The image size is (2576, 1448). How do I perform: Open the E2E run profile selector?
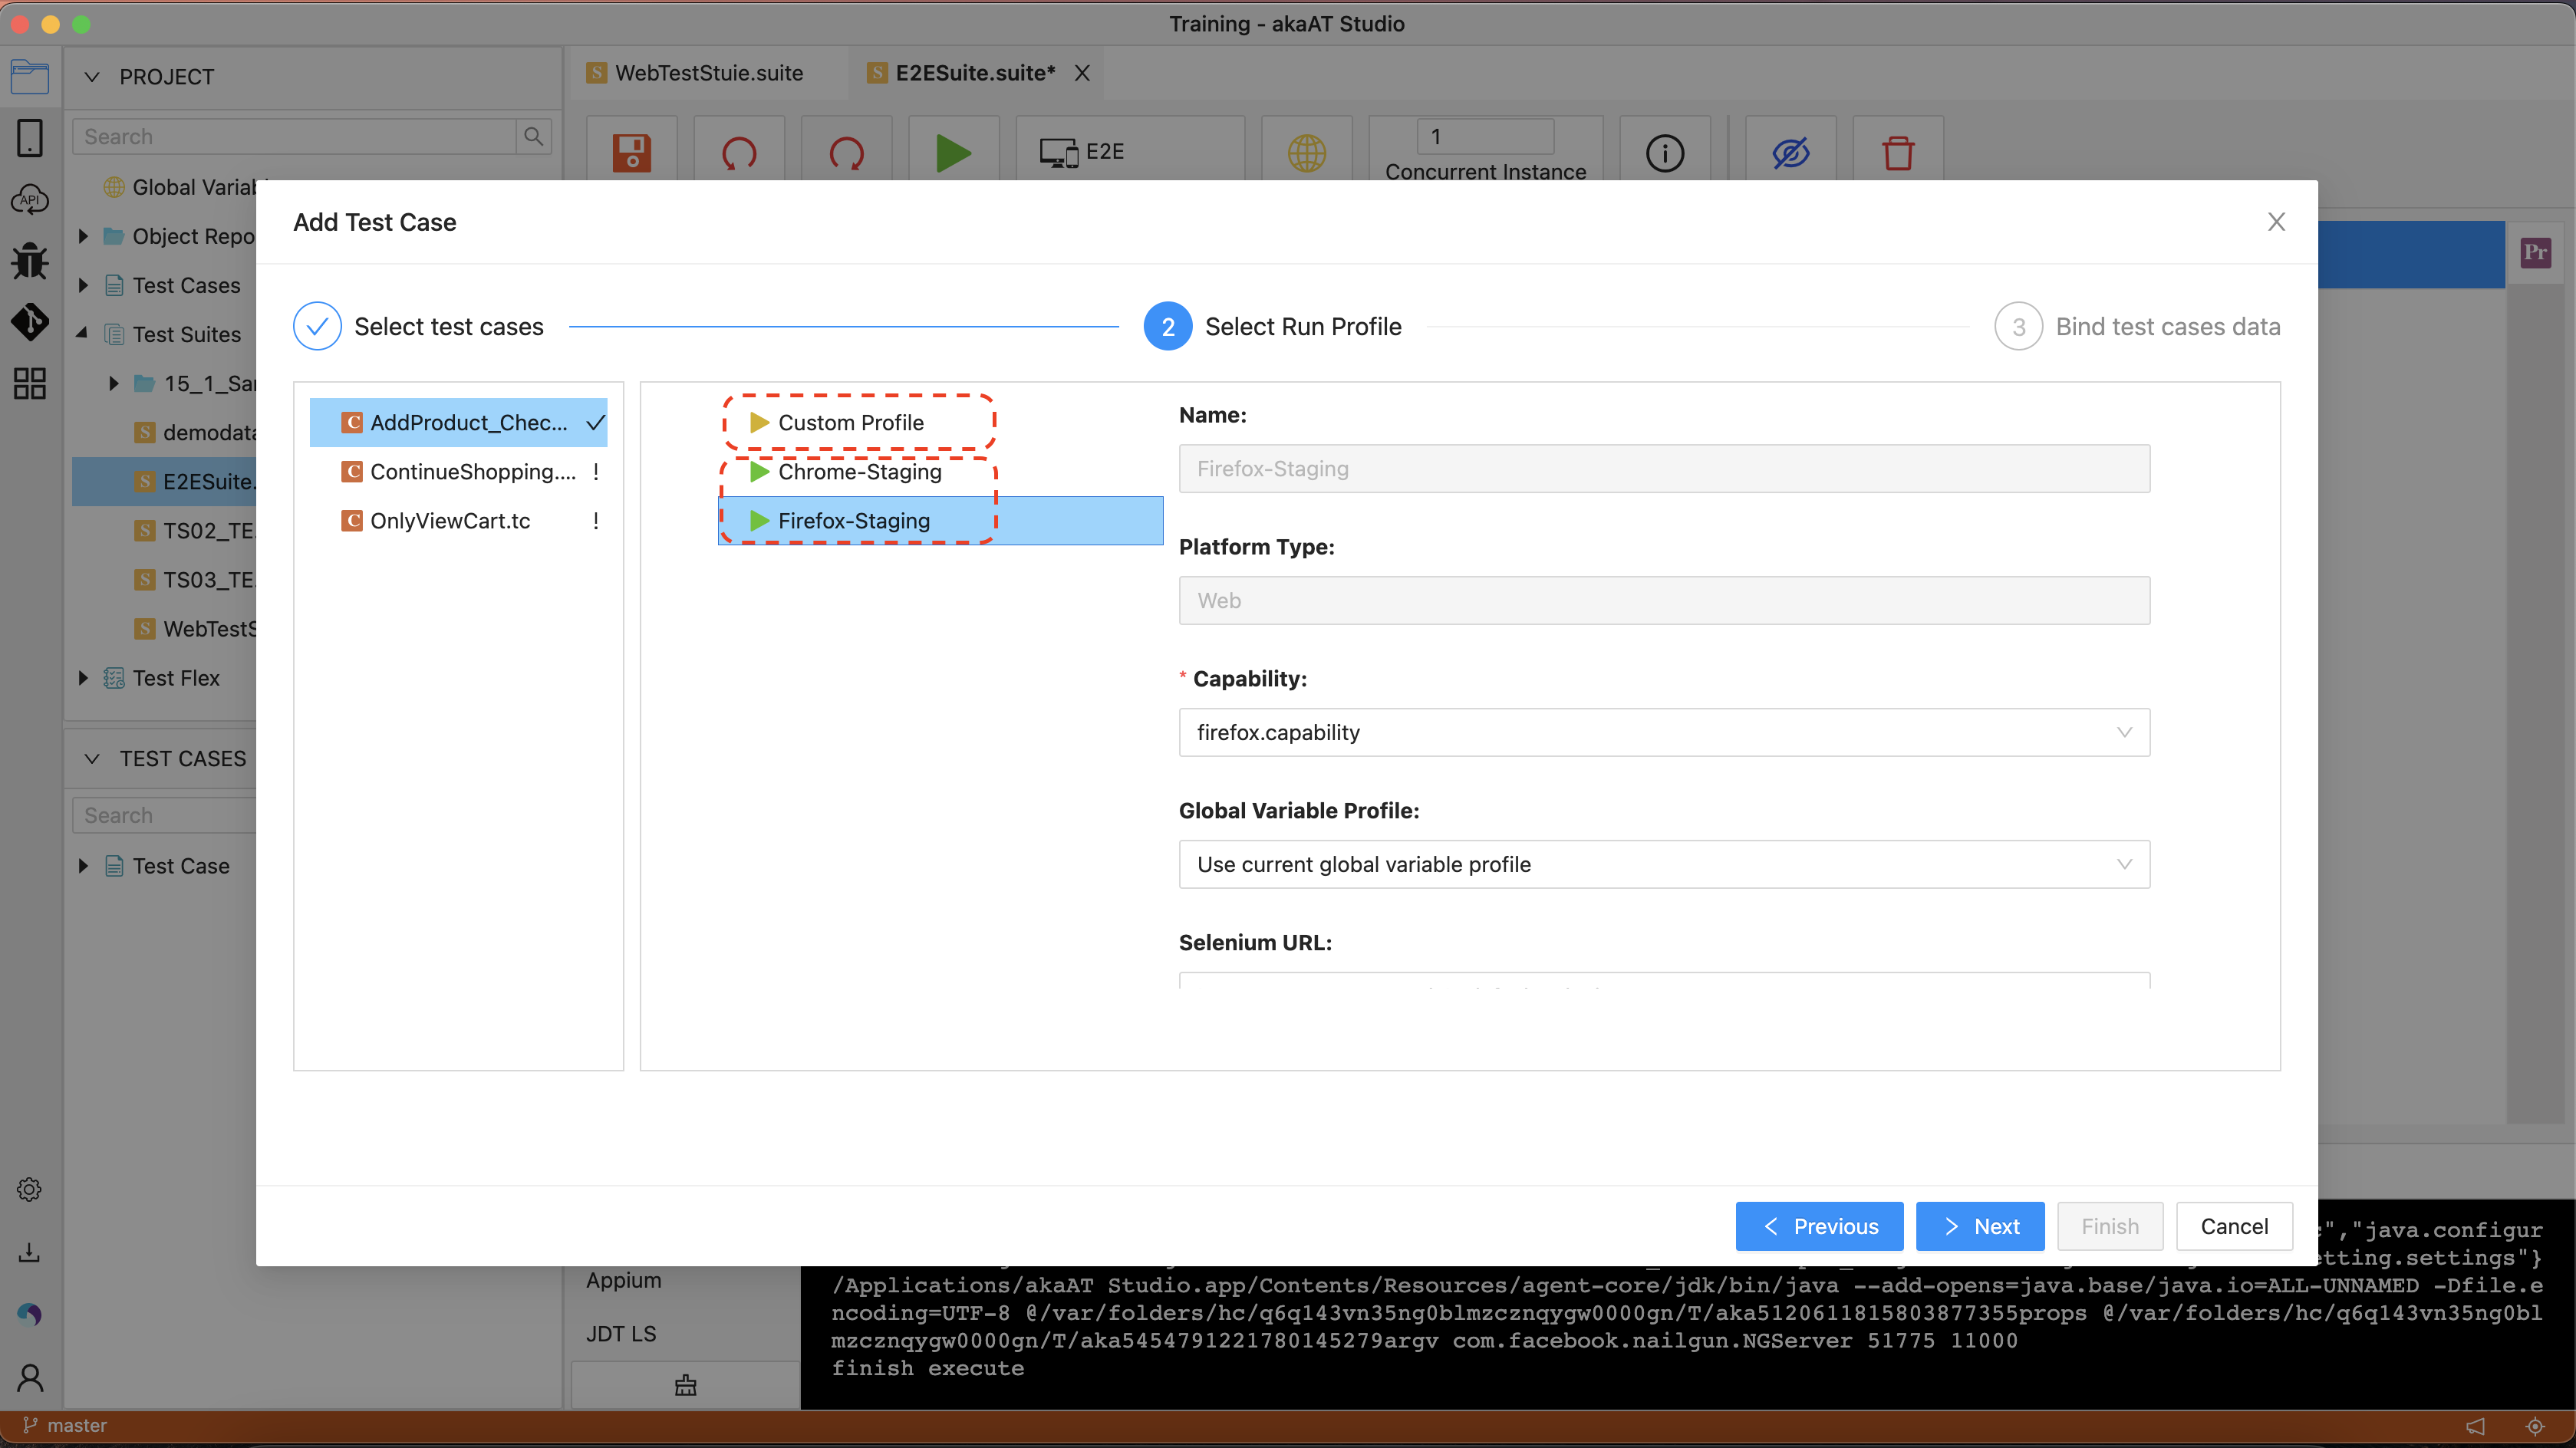[x=1130, y=152]
